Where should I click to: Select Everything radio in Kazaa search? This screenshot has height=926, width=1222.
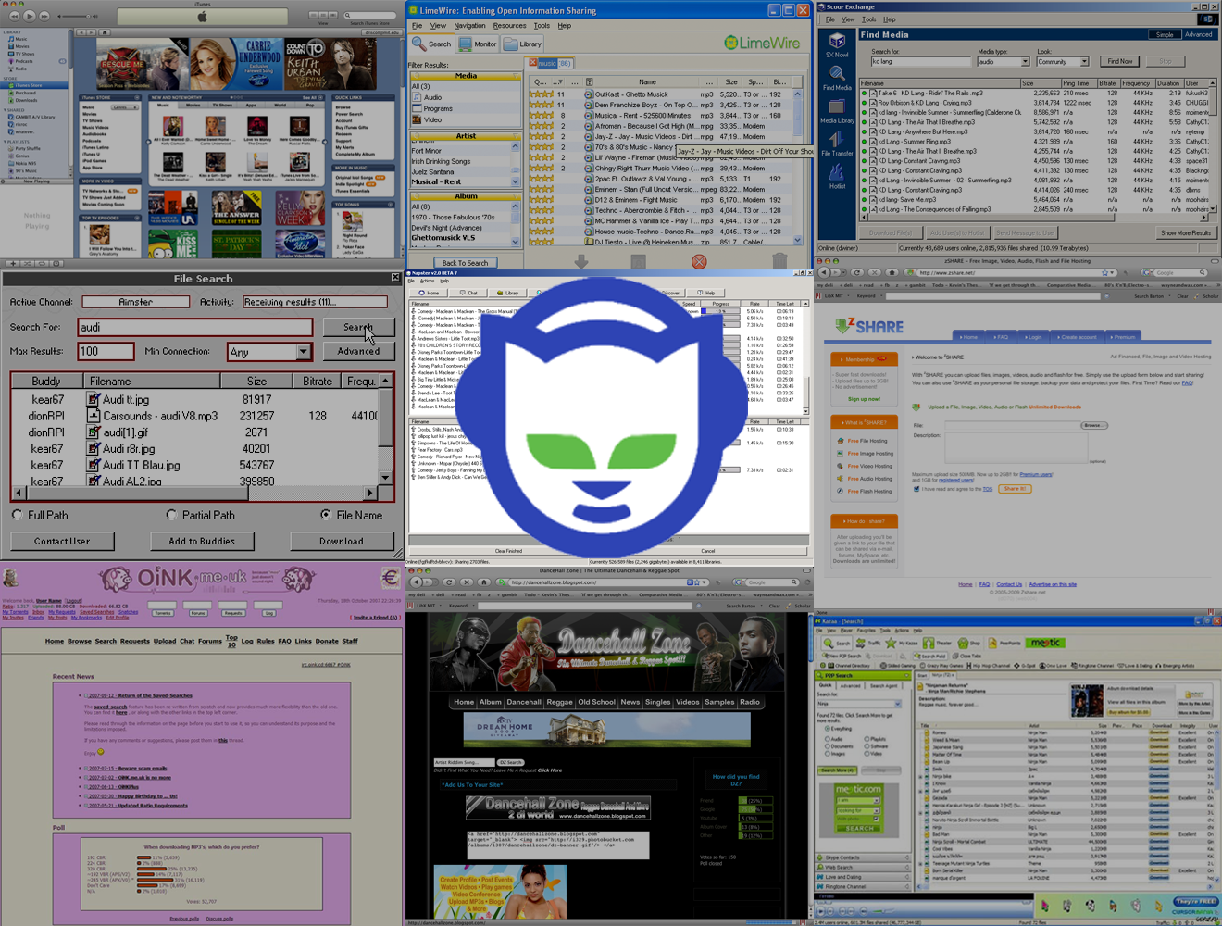(827, 729)
